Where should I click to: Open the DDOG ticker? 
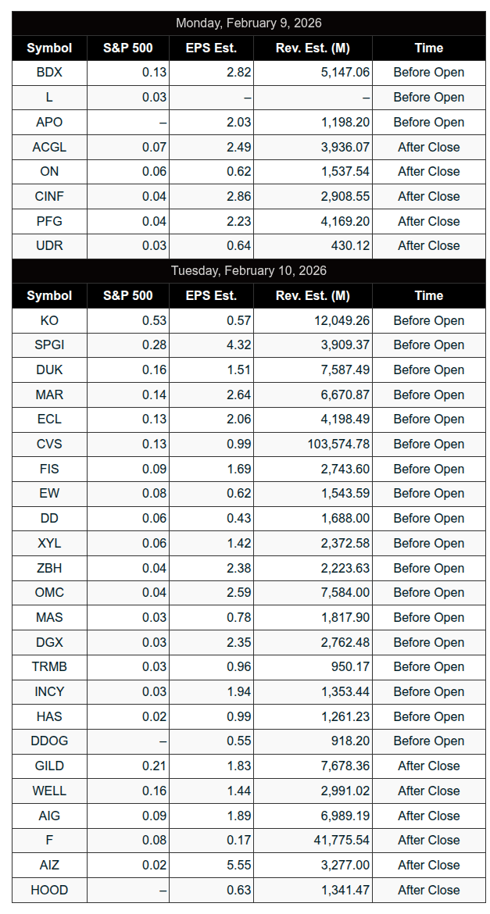[x=49, y=741]
